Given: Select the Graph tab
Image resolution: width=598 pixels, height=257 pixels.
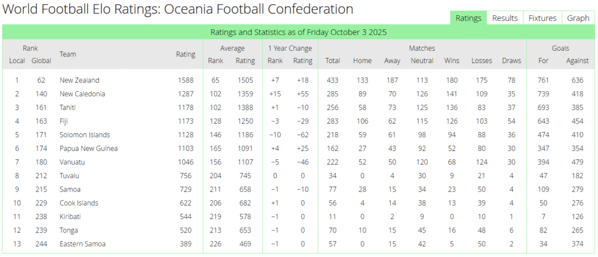Looking at the screenshot, I should click(x=578, y=18).
